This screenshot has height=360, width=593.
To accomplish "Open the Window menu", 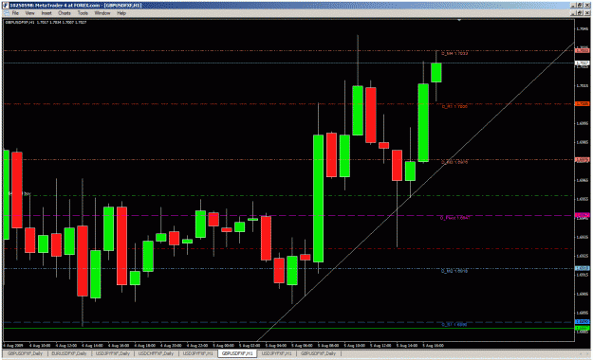I will (x=102, y=13).
